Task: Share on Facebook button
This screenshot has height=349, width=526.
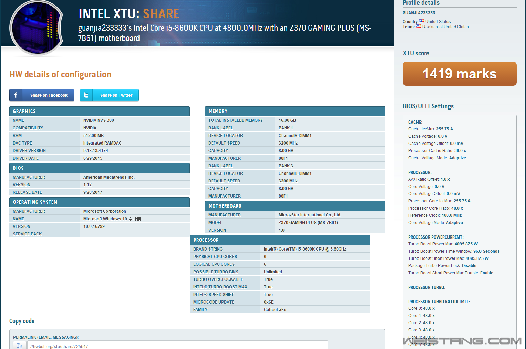Action: tap(42, 95)
